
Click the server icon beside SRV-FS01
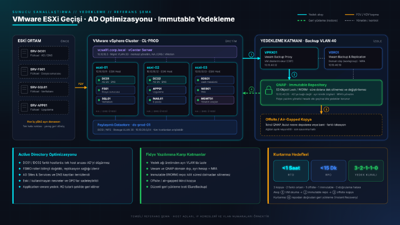[x=24, y=71]
